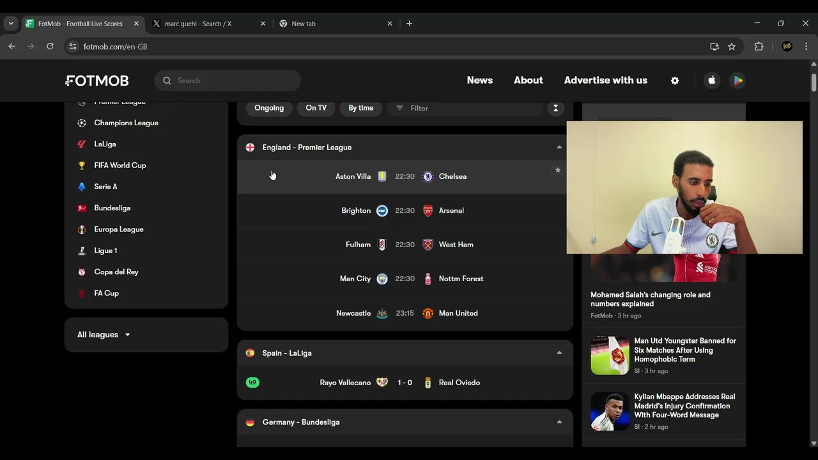Open the Brighton vs Arsenal match
Screen dimensions: 818x460
pos(405,211)
